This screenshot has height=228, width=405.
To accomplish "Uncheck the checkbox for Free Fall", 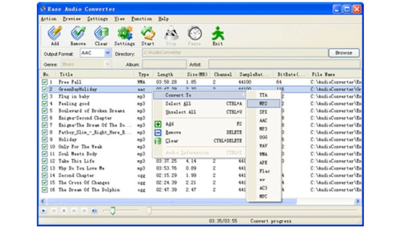I will 45,82.
